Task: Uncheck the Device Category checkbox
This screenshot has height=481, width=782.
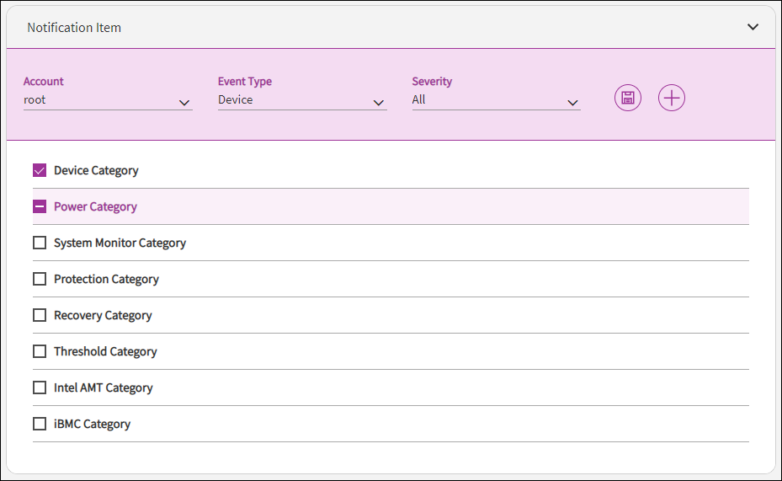Action: coord(40,170)
